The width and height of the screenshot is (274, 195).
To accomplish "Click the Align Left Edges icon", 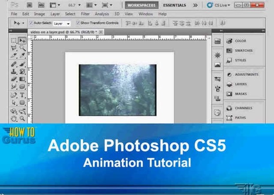I will (150, 23).
